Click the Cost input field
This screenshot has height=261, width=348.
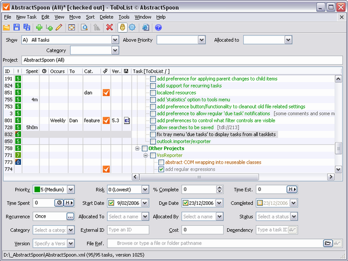point(202,230)
